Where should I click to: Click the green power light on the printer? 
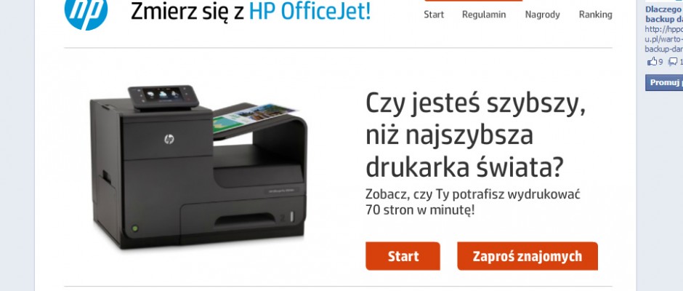(135, 228)
